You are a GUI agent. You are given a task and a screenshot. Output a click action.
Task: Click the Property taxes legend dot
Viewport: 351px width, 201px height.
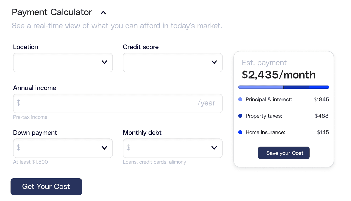click(240, 116)
